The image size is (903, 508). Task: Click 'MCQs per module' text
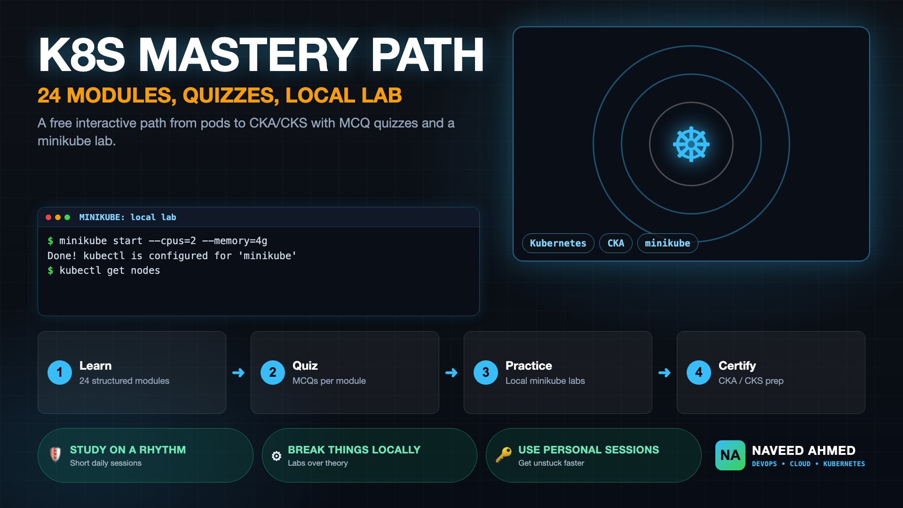pos(329,381)
